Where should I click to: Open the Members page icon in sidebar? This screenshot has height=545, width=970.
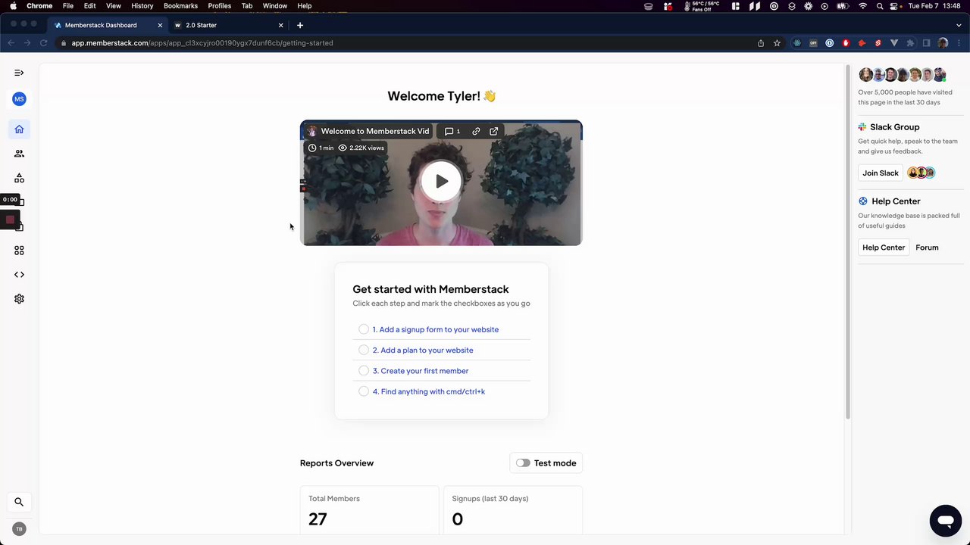(19, 153)
